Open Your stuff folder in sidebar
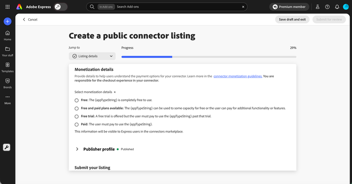352x184 pixels. pos(8,52)
